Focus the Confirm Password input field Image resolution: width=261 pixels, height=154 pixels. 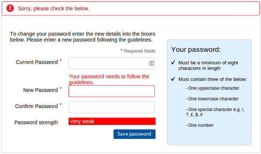coord(112,107)
